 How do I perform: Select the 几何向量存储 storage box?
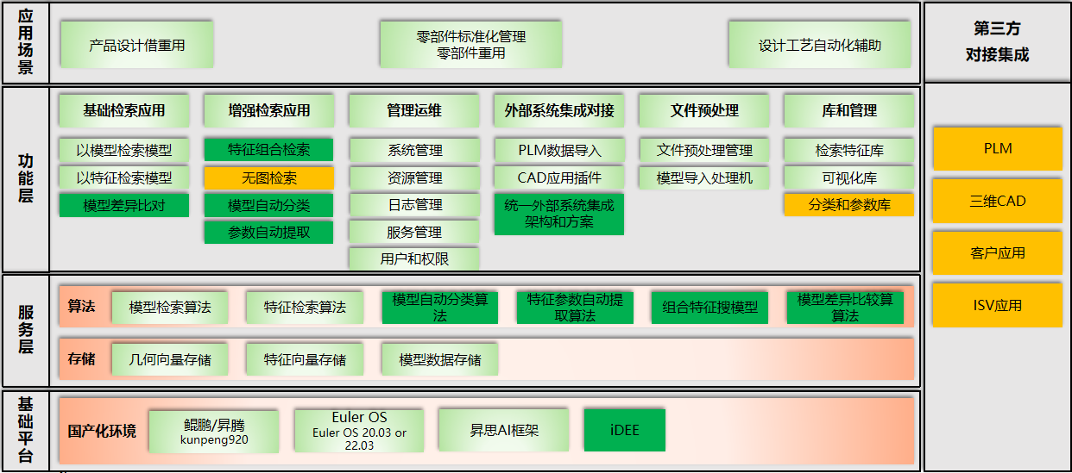click(169, 359)
